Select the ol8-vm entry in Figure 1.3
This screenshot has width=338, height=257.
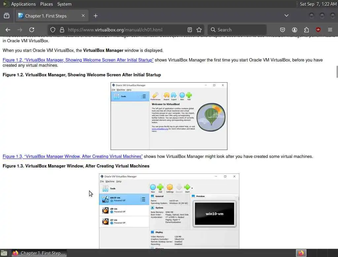(124, 210)
